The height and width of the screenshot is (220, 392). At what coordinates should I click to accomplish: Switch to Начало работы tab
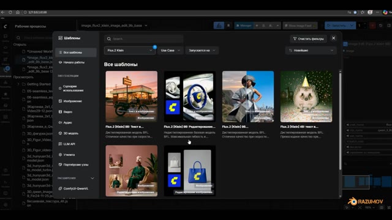76,62
